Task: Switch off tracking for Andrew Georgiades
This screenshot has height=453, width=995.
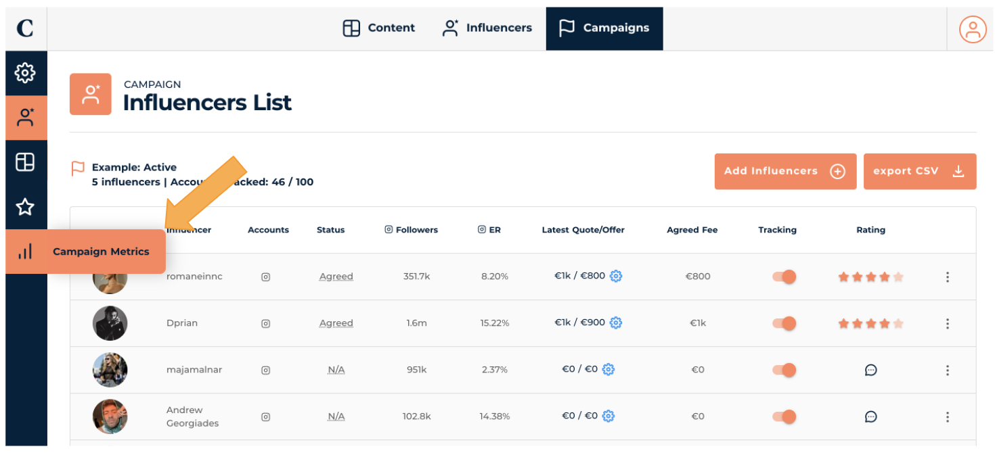Action: [784, 416]
